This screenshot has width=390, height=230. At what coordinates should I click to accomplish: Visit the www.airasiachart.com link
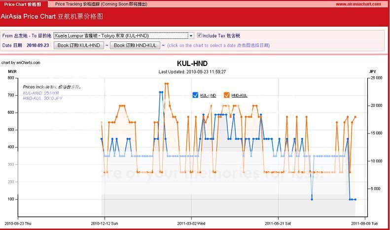(x=358, y=4)
